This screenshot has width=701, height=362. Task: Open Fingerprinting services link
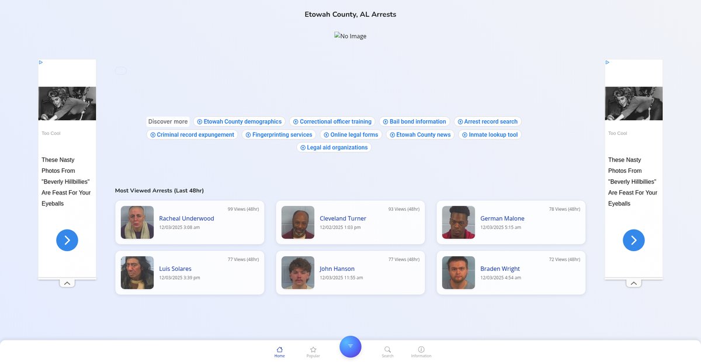(x=279, y=134)
